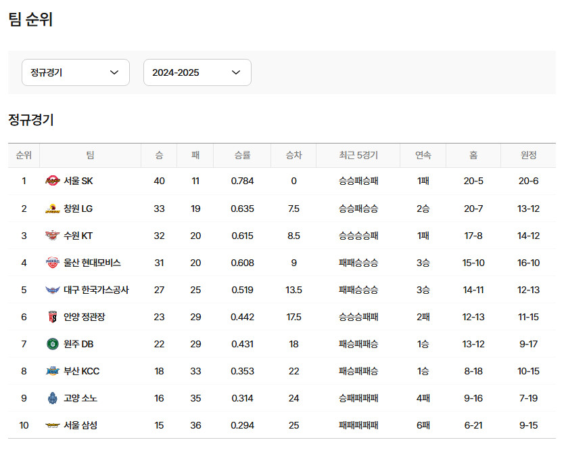
Task: Click the 서울 삼성 team logo
Action: tap(52, 425)
